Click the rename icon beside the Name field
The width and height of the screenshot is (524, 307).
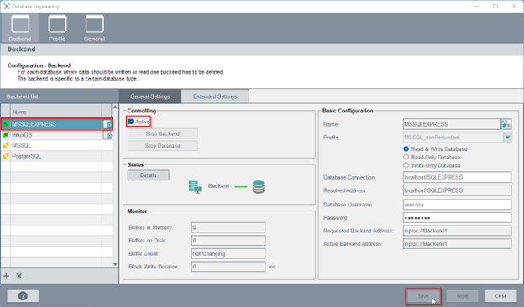506,124
